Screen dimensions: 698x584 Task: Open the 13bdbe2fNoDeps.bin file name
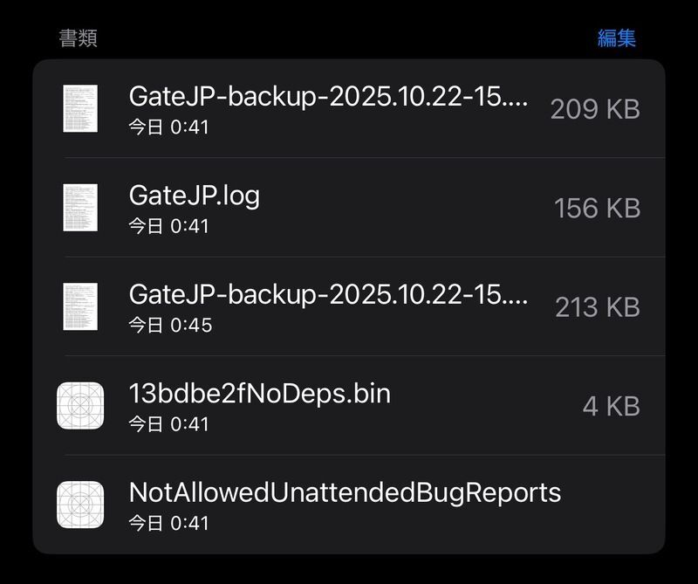259,394
